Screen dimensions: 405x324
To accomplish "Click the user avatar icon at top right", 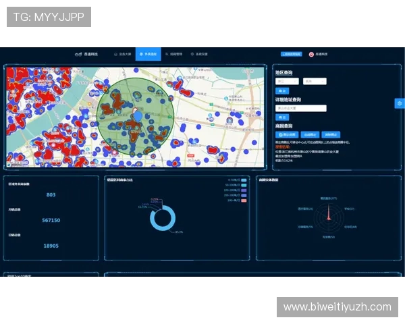I will tap(311, 54).
